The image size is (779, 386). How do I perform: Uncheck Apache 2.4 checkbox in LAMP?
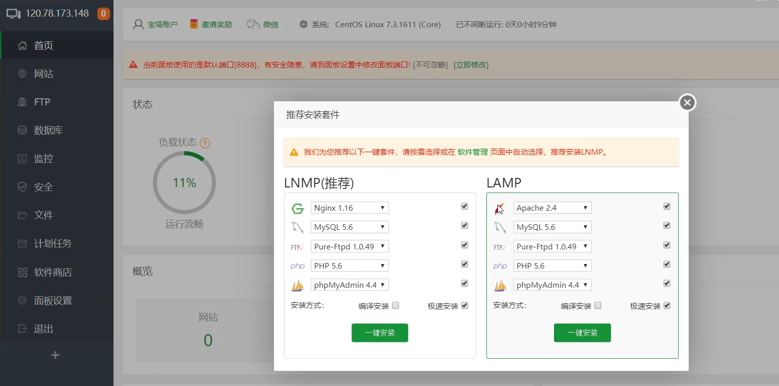(x=667, y=206)
